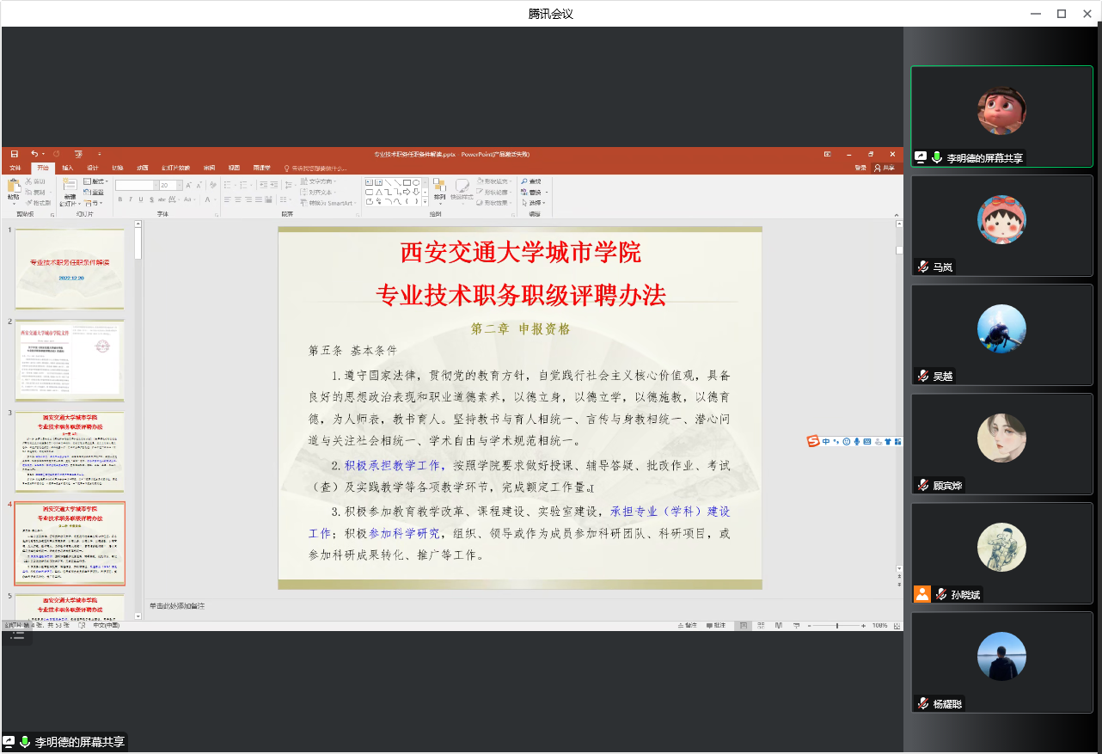
Task: Click the increase font size (A) button
Action: click(x=188, y=185)
